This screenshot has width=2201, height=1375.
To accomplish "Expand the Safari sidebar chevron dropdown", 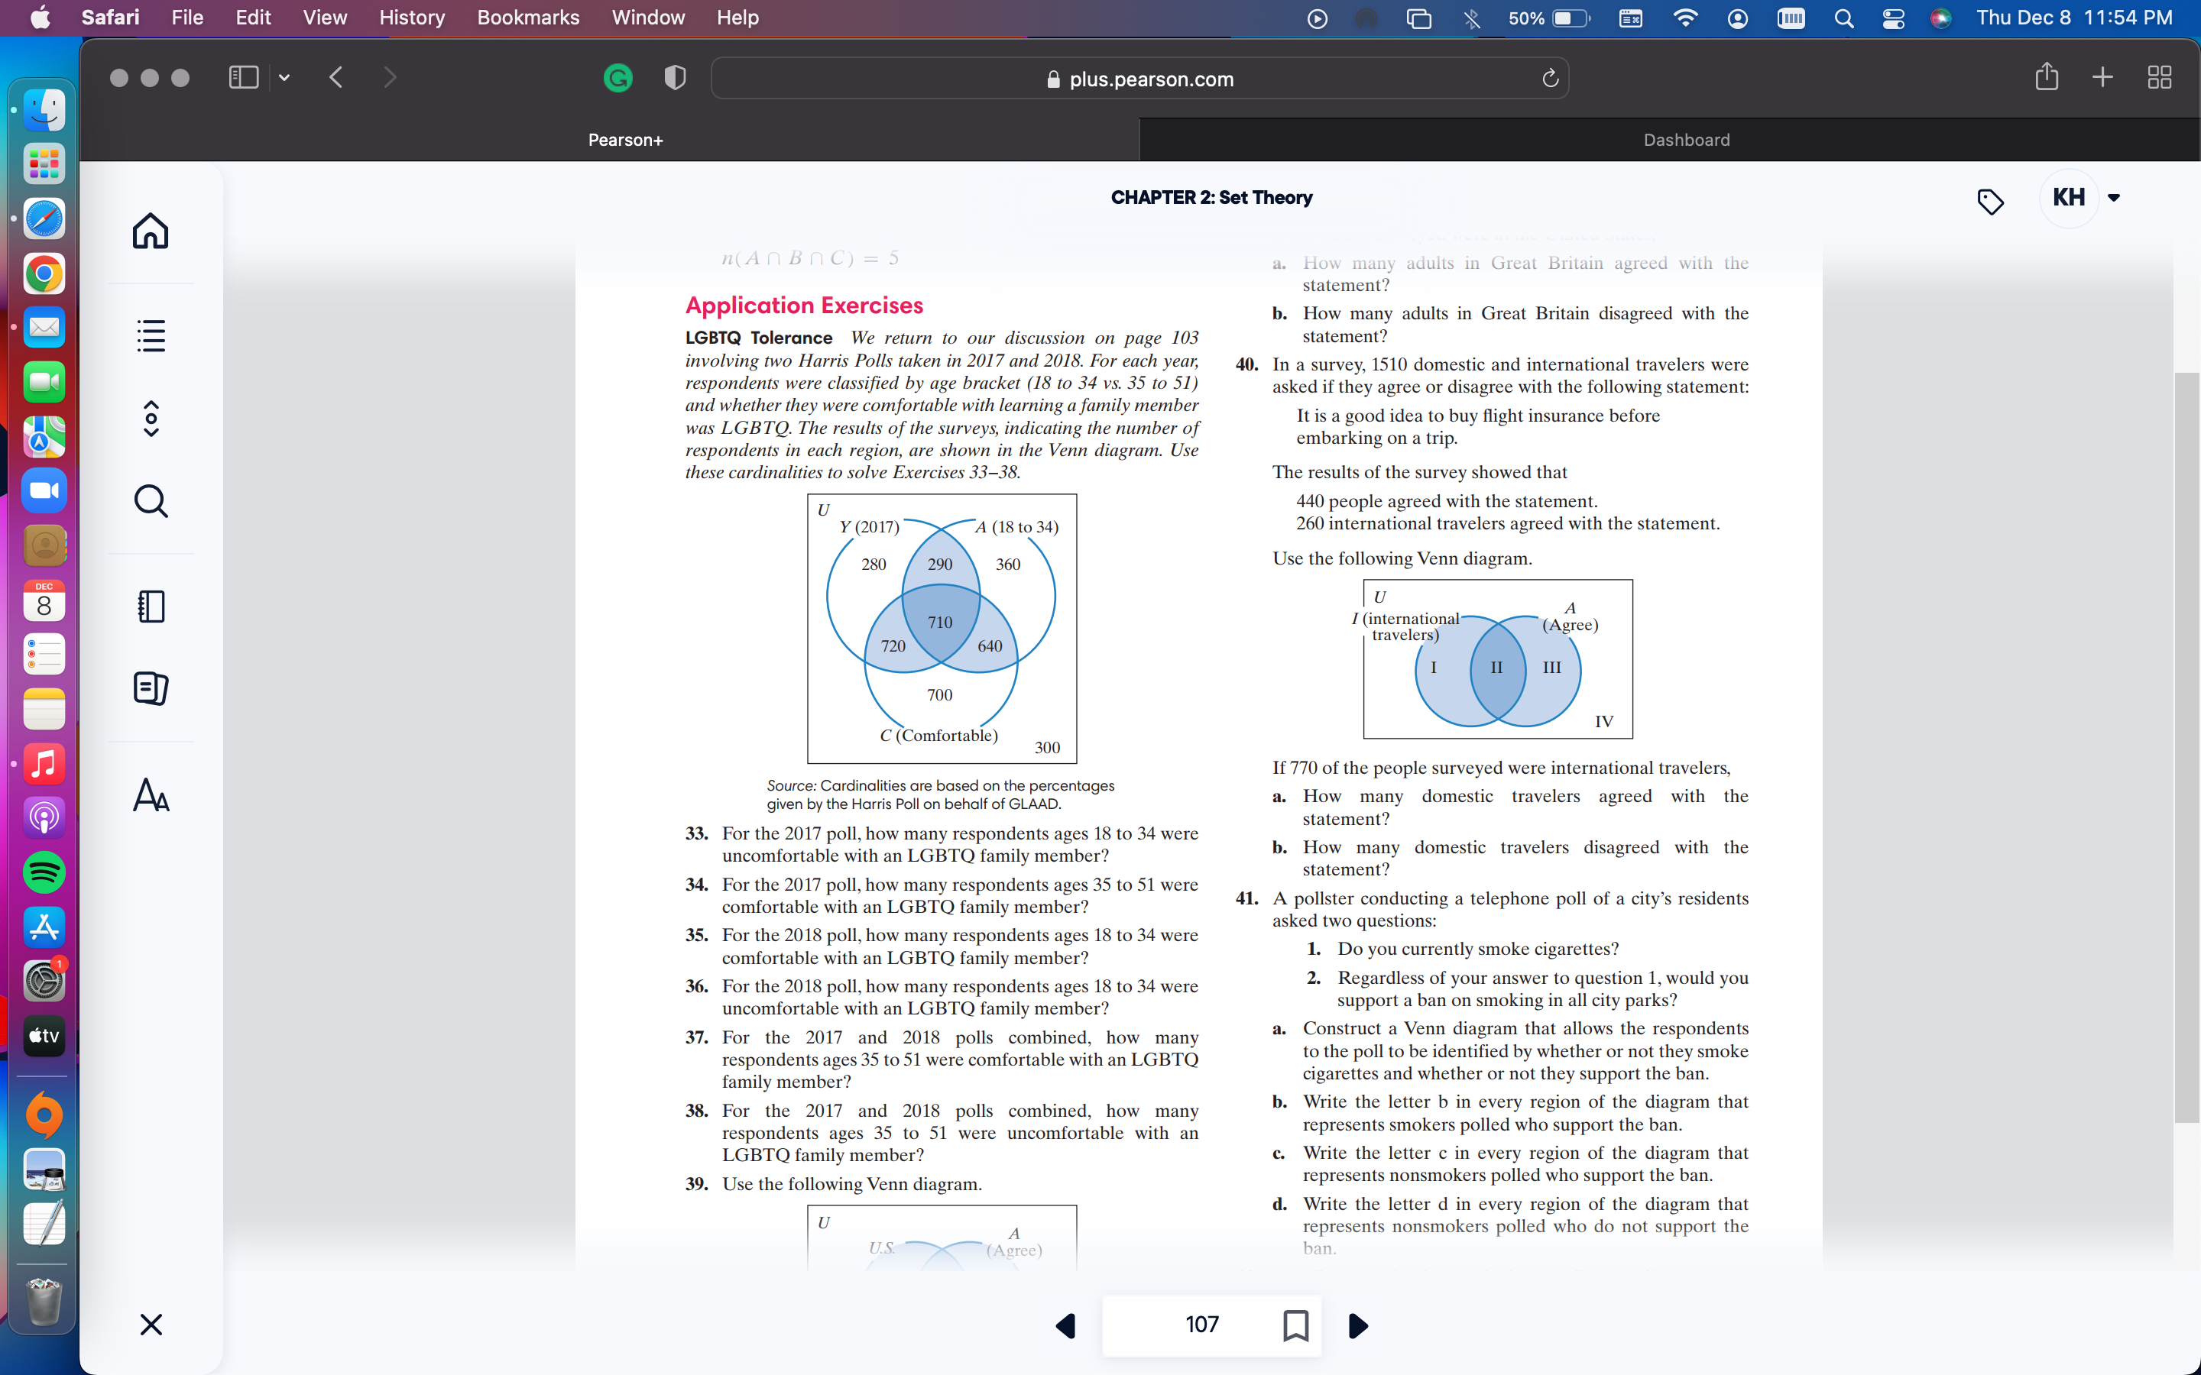I will 284,77.
